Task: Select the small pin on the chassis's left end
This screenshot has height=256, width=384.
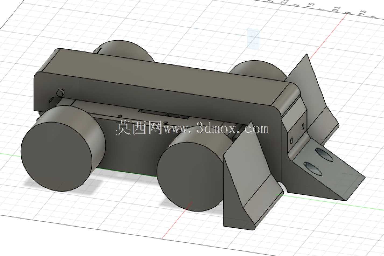Action: point(61,92)
